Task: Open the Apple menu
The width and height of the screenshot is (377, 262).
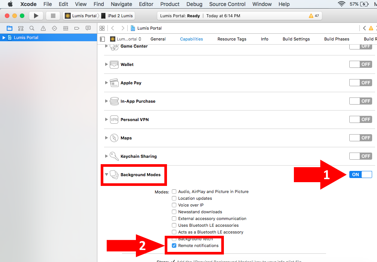Action: pos(10,4)
